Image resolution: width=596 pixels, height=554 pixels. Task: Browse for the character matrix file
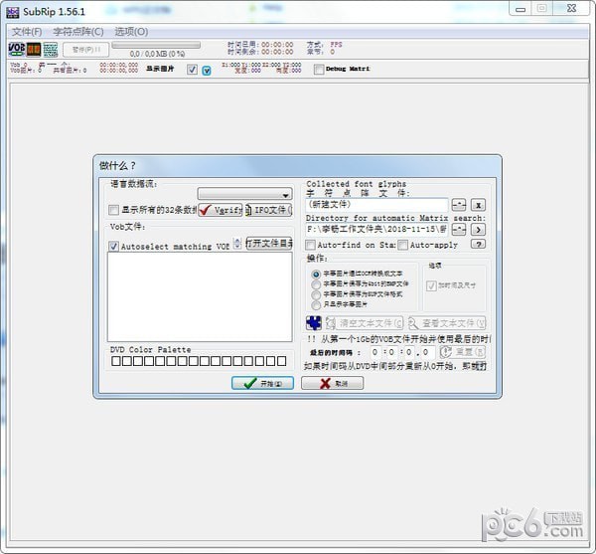pos(459,205)
